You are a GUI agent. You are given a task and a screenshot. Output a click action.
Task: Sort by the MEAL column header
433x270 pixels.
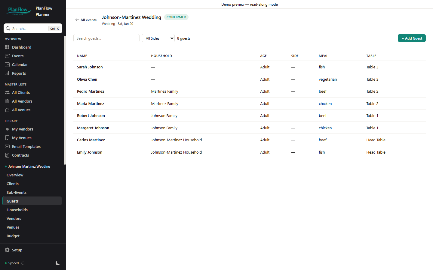click(323, 56)
